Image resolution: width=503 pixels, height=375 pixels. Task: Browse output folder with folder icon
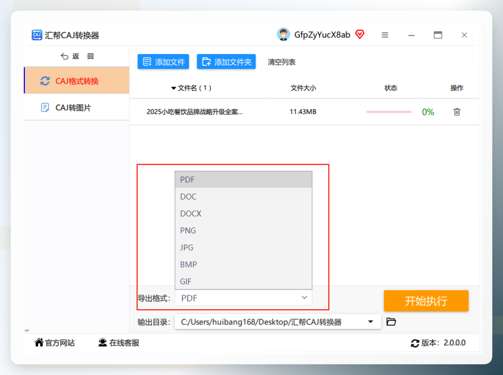coord(391,322)
